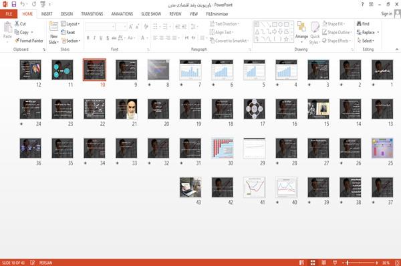Image resolution: width=401 pixels, height=266 pixels.
Task: Open the Layout dropdown
Action: (70, 24)
